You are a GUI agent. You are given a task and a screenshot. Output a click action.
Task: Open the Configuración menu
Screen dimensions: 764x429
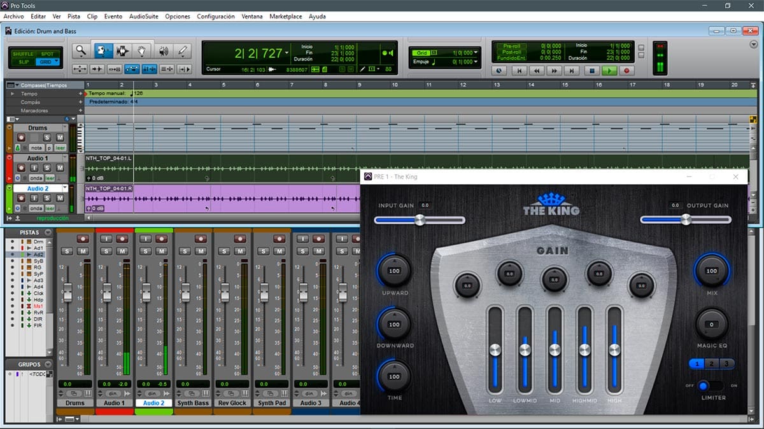[215, 16]
